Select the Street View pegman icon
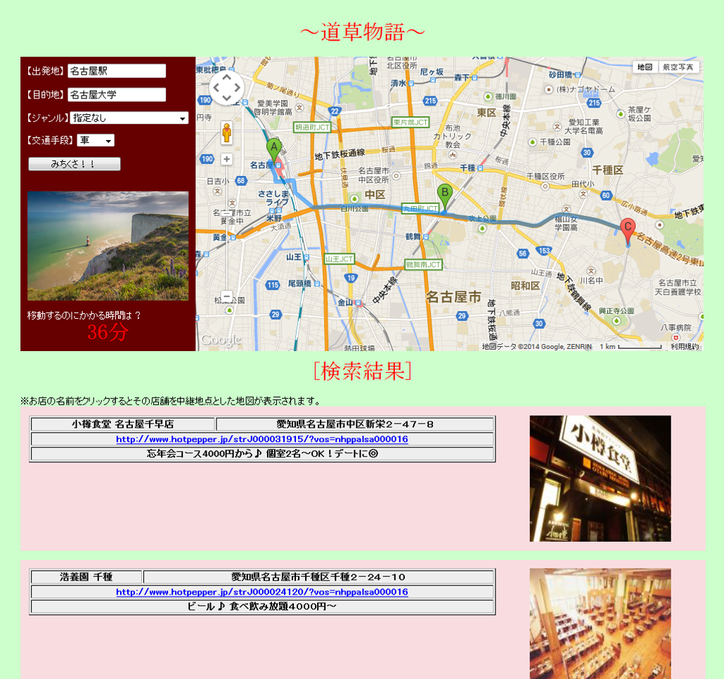This screenshot has height=679, width=724. pyautogui.click(x=227, y=132)
